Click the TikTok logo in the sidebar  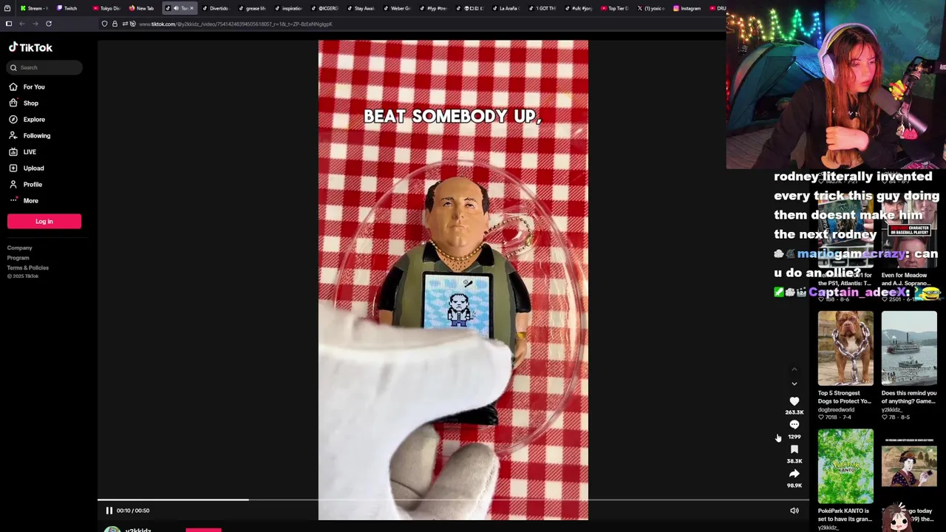(30, 47)
